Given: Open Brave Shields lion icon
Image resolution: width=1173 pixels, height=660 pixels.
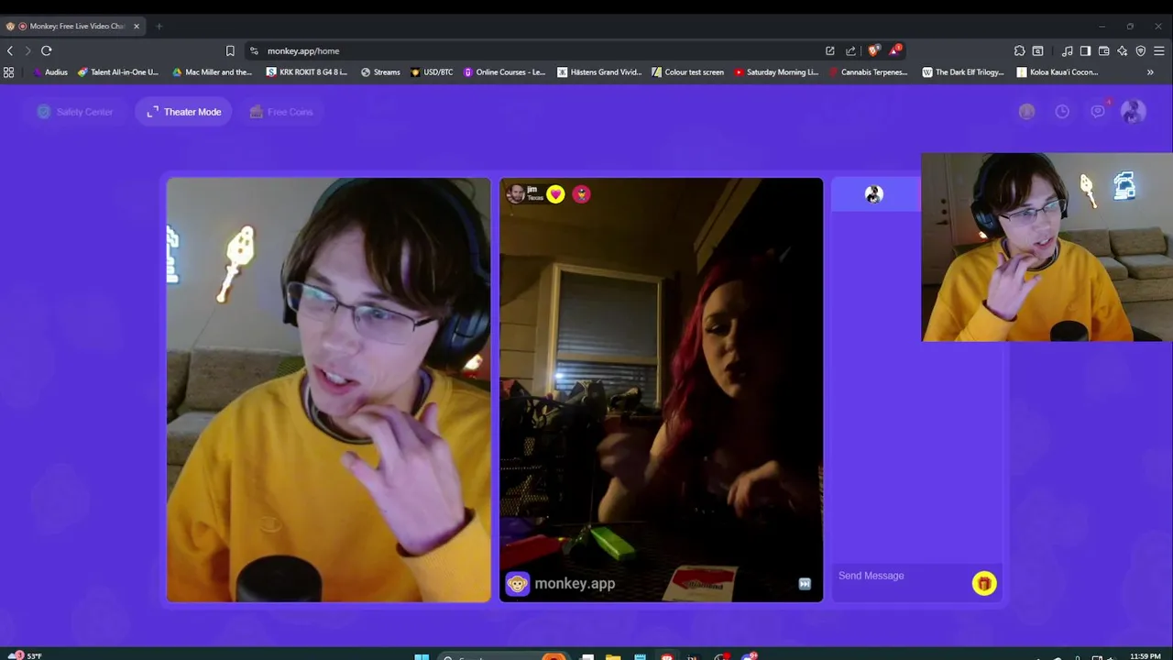Looking at the screenshot, I should [x=873, y=50].
